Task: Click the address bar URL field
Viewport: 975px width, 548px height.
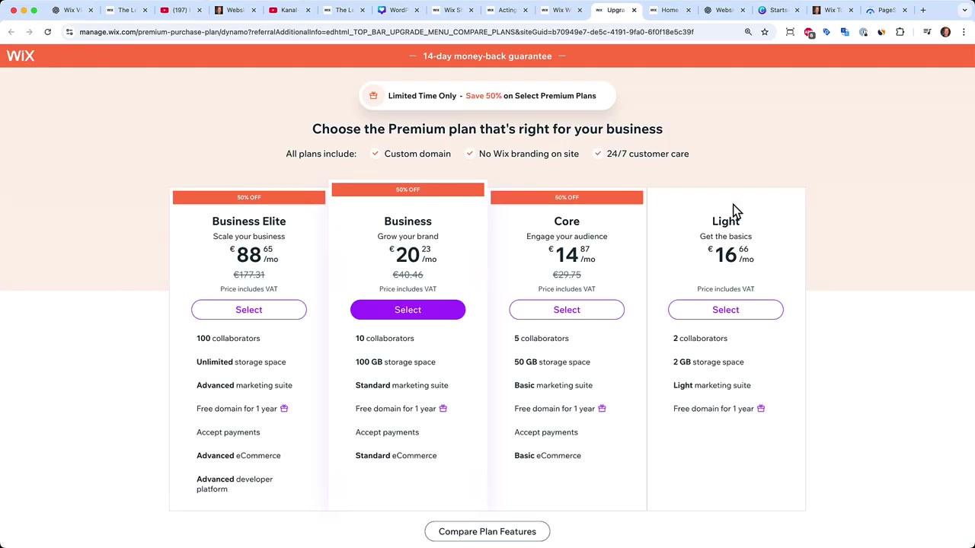Action: pos(386,32)
